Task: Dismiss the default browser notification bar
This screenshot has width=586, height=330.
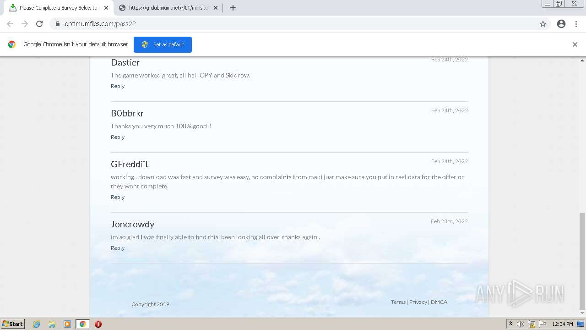Action: coord(575,44)
